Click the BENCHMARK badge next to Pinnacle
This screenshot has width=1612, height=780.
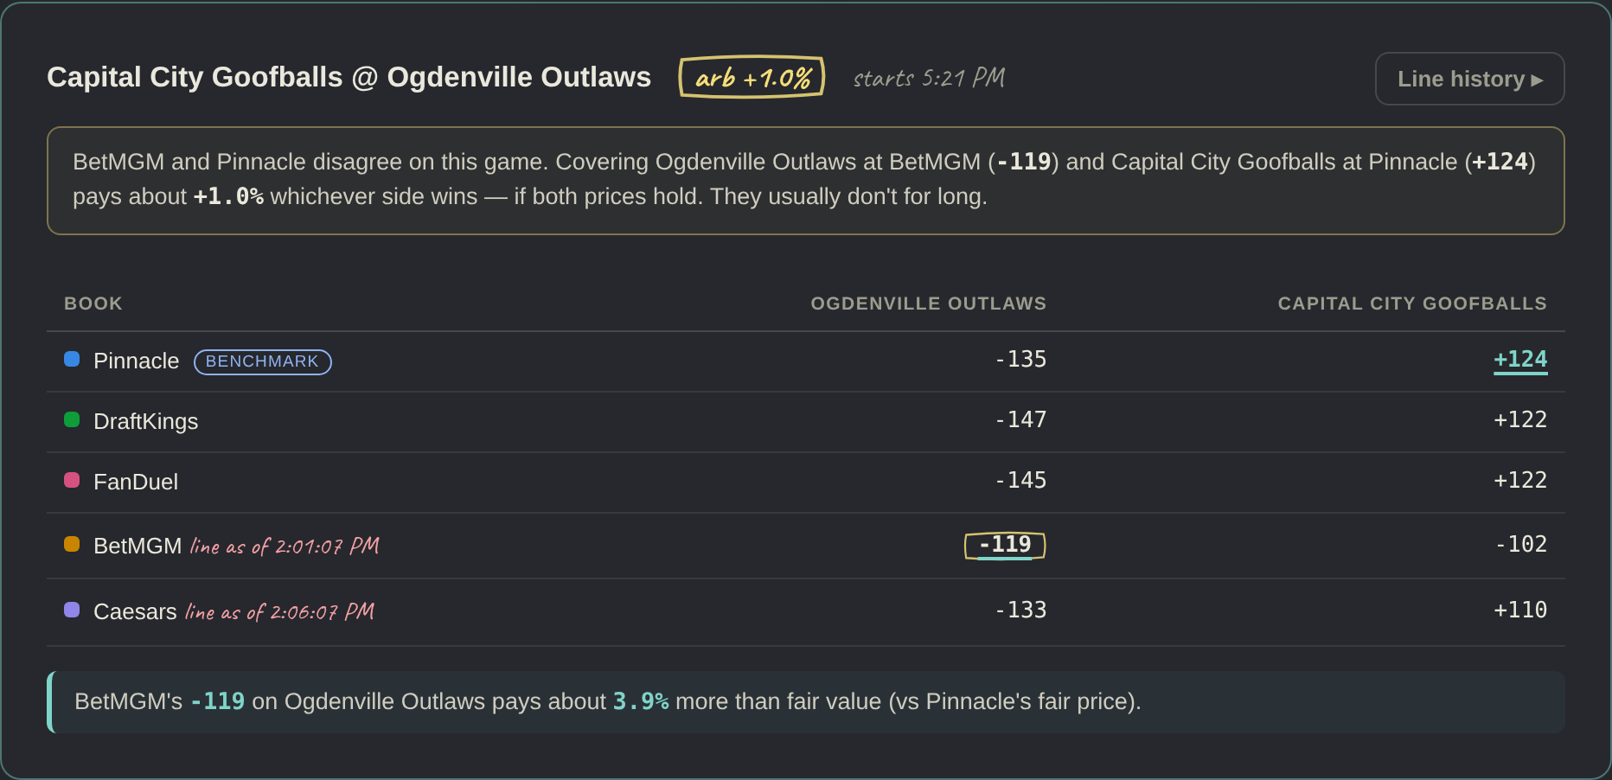point(263,361)
